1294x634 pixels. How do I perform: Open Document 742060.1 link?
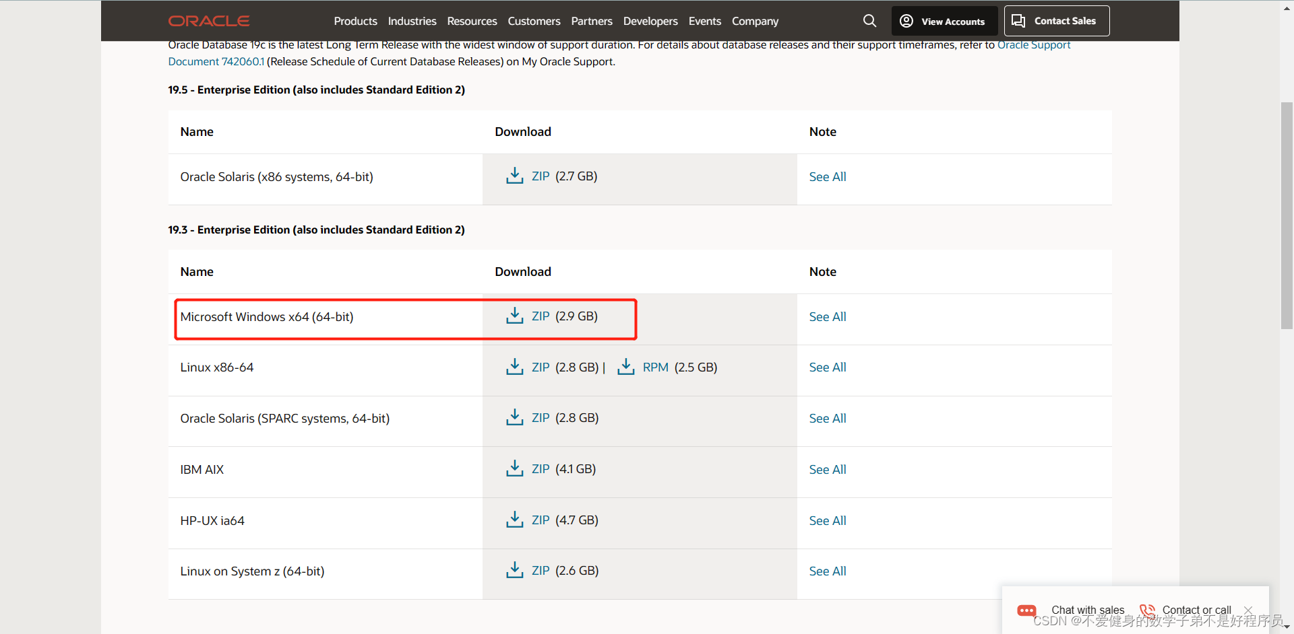tap(216, 61)
